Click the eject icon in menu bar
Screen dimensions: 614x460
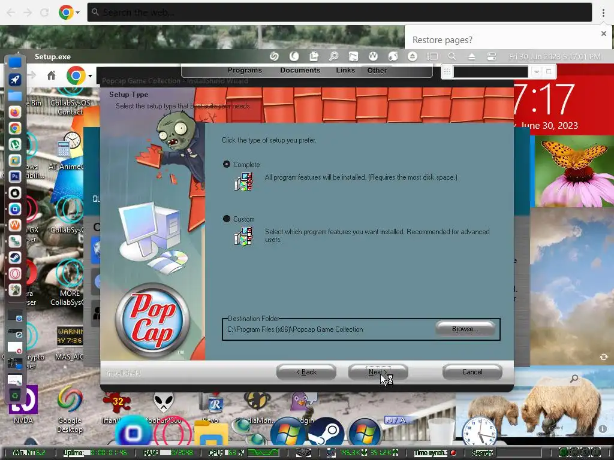click(472, 57)
